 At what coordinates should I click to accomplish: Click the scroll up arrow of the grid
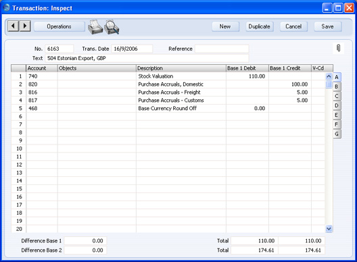click(x=329, y=76)
